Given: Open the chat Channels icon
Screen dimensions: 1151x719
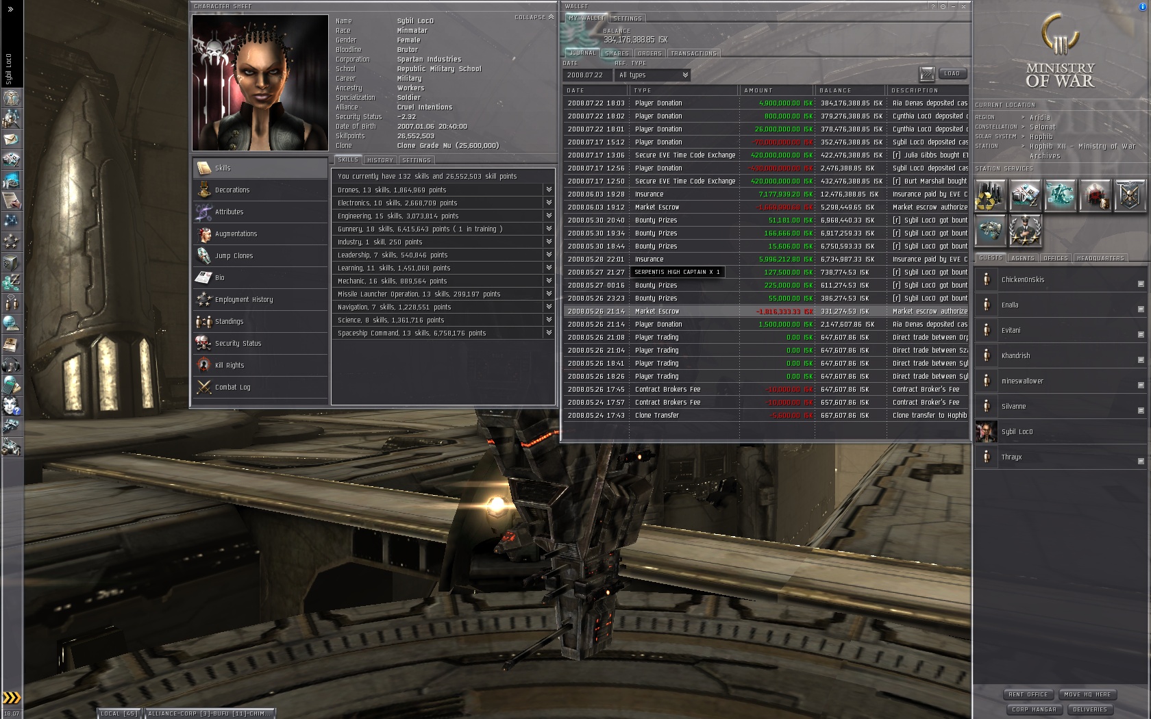Looking at the screenshot, I should [x=12, y=303].
